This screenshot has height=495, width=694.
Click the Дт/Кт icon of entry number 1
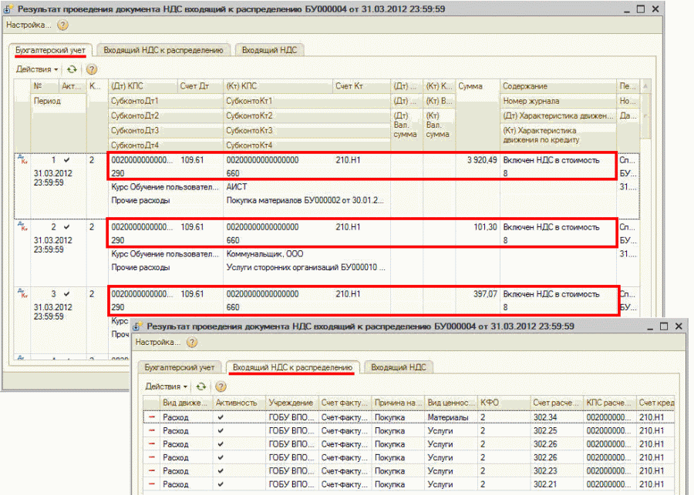tap(22, 161)
